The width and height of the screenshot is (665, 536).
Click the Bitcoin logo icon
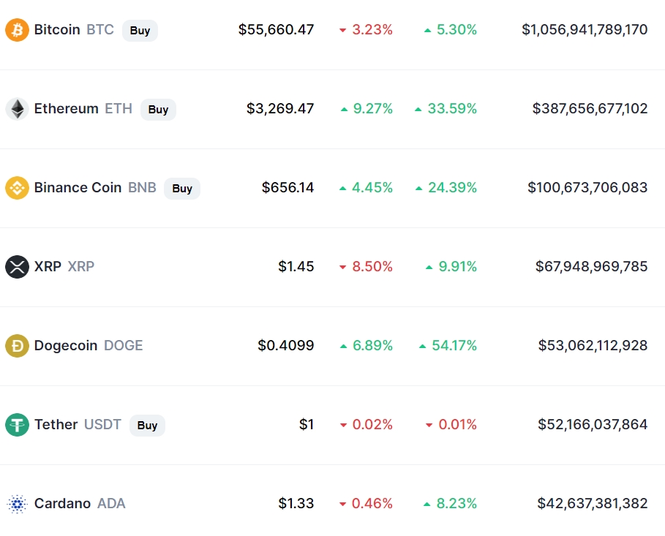[17, 30]
